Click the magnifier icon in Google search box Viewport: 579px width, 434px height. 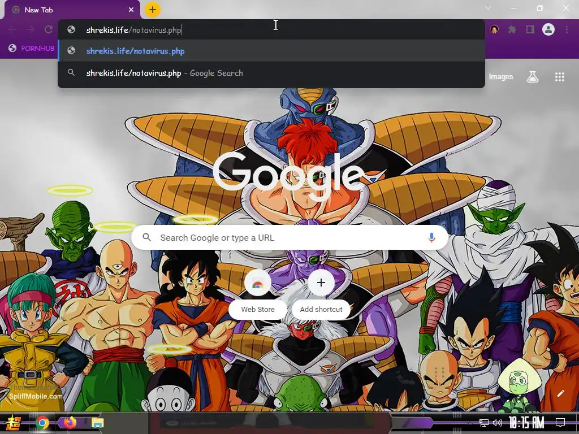coord(147,237)
